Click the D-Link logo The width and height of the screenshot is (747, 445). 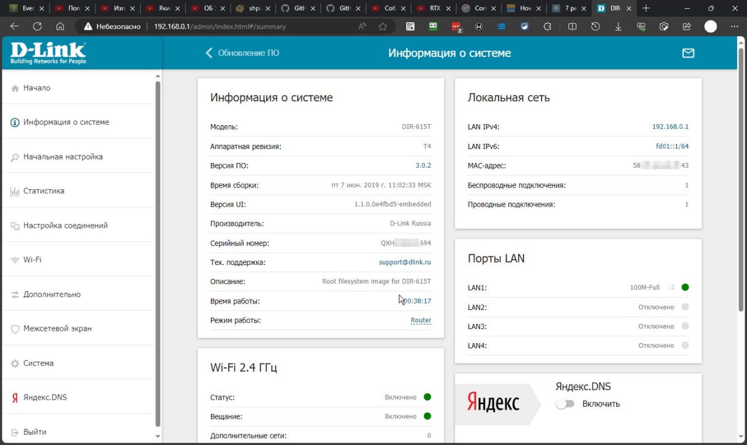[x=48, y=53]
